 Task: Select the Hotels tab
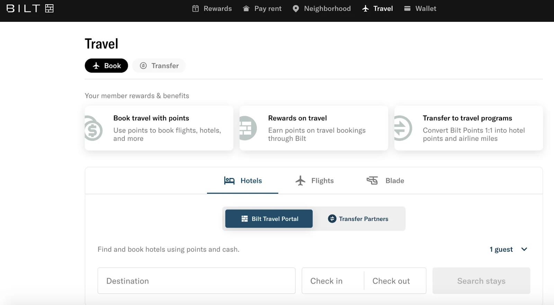pyautogui.click(x=243, y=181)
